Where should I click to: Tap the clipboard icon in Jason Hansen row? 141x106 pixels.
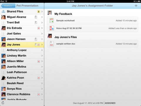pyautogui.click(x=36, y=39)
